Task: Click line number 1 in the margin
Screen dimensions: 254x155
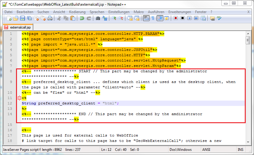Action: coord(11,34)
